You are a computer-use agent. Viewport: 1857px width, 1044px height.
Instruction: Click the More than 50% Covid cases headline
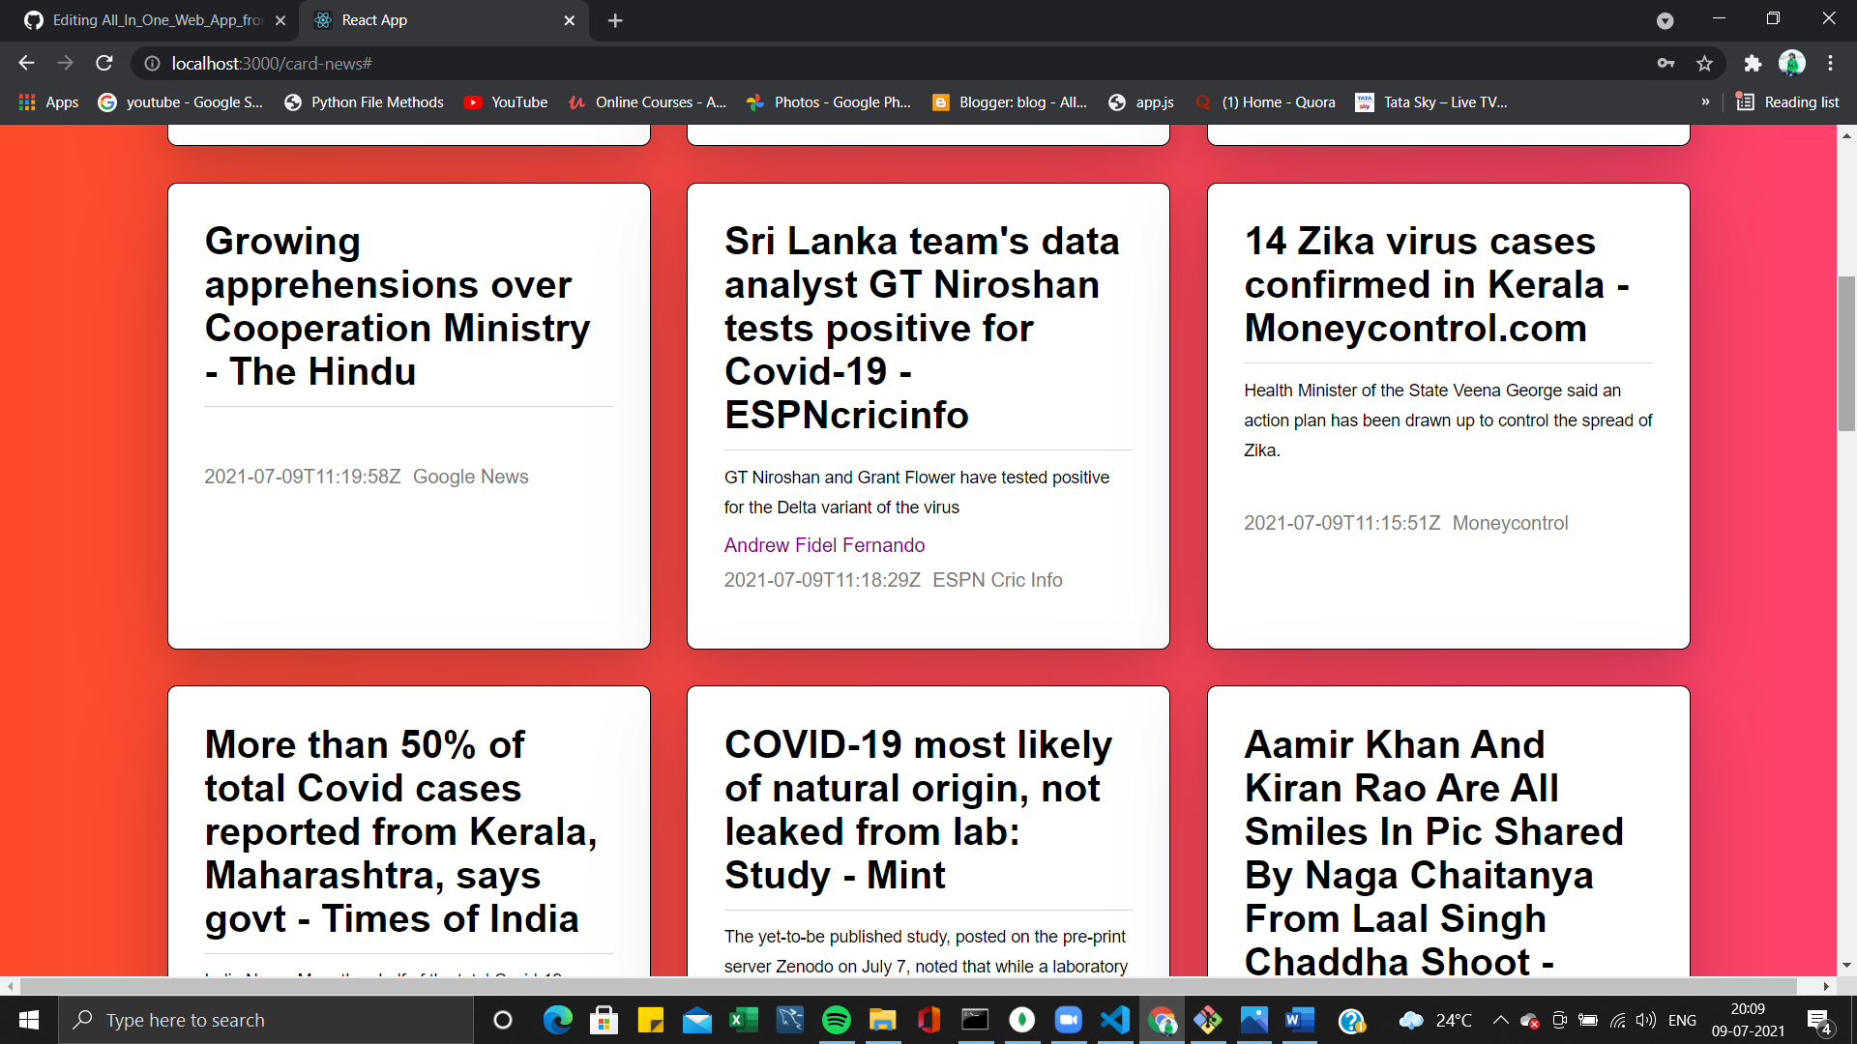[400, 831]
